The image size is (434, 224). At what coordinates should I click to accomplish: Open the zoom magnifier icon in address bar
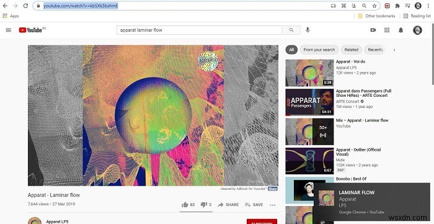coord(365,6)
